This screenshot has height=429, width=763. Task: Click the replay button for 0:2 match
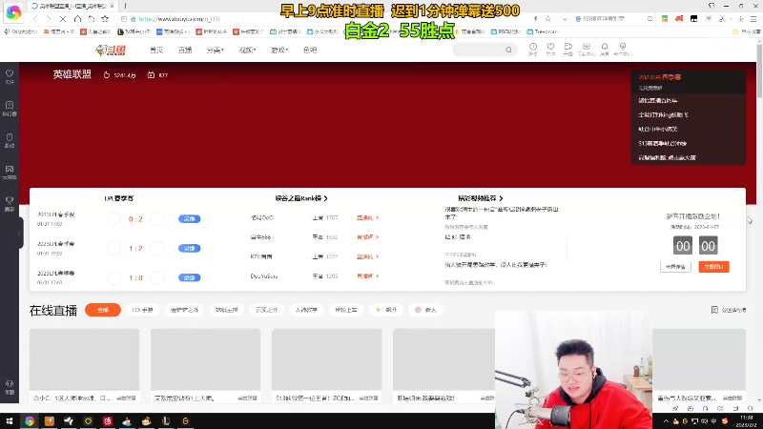point(189,219)
